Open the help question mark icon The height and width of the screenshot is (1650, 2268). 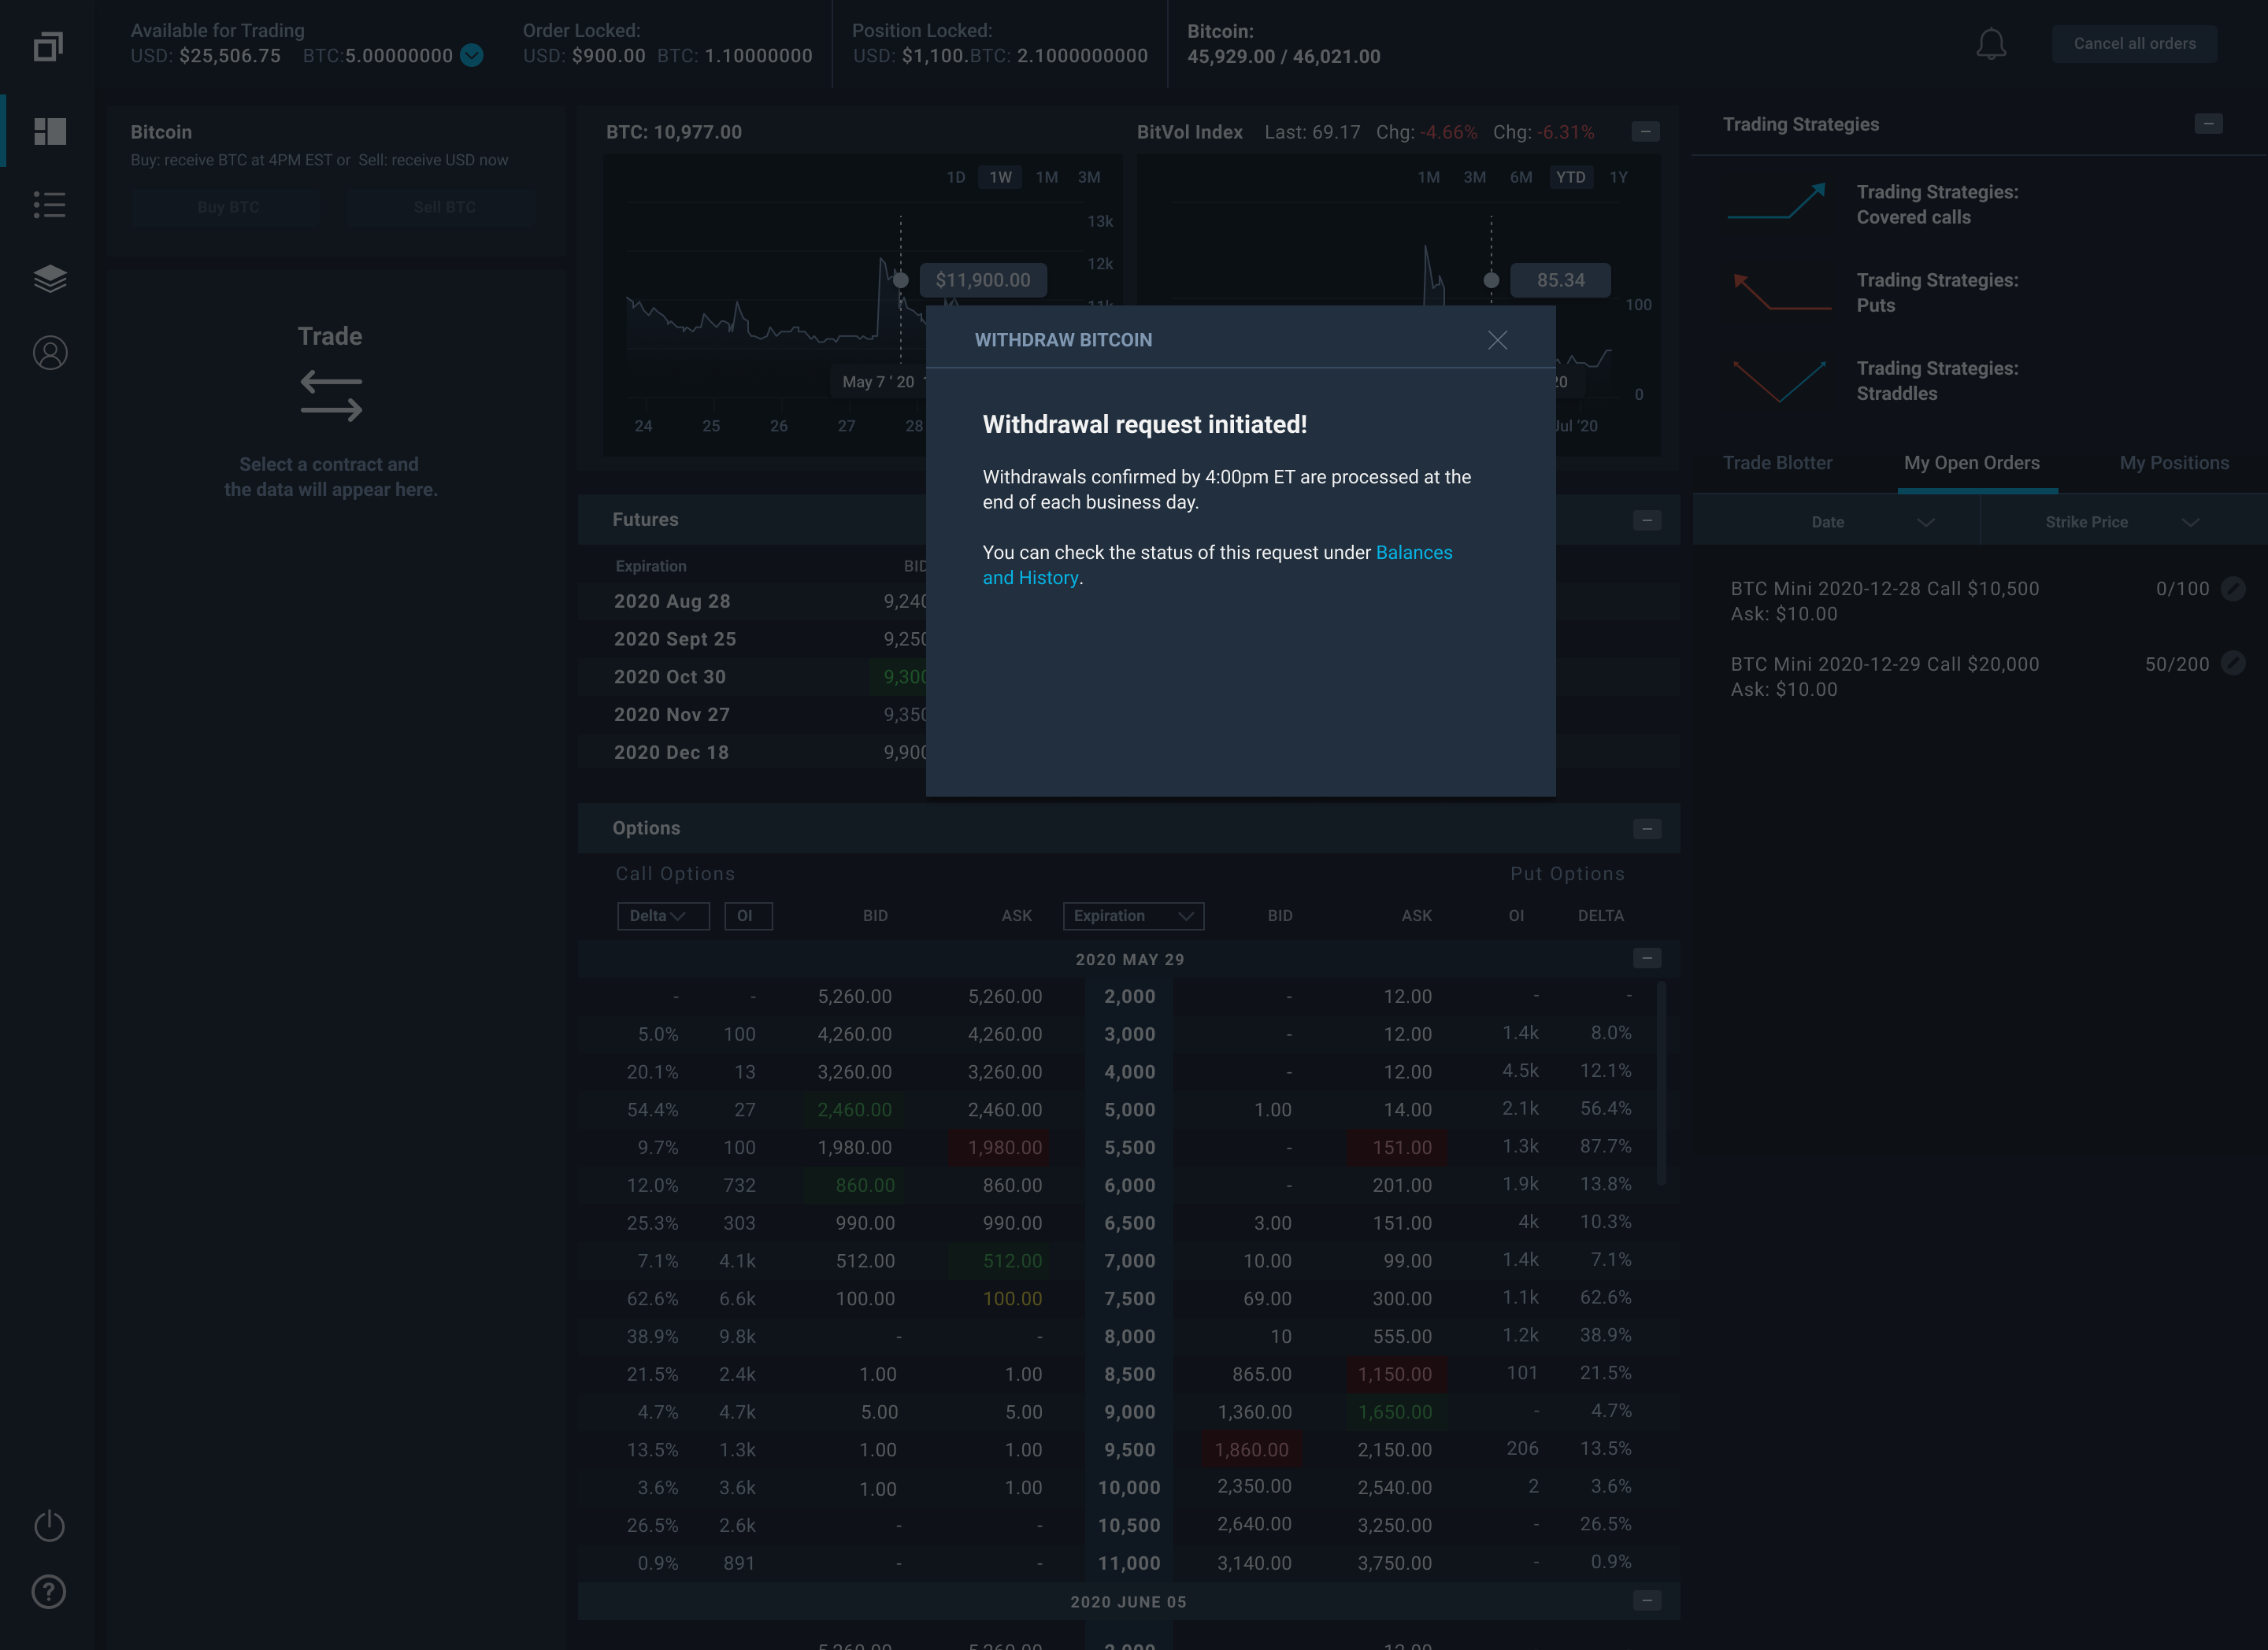click(49, 1591)
